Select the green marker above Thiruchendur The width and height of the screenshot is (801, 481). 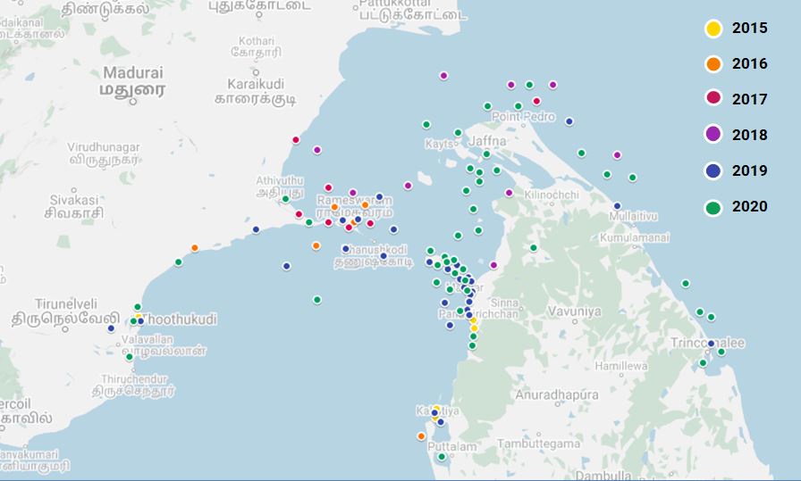pos(130,357)
